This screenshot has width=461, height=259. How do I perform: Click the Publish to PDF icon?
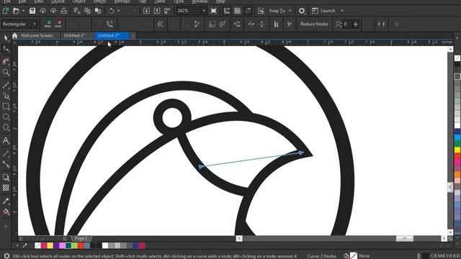tap(167, 11)
